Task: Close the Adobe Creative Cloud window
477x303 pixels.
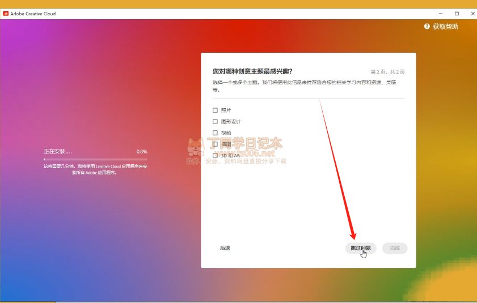Action: (472, 14)
